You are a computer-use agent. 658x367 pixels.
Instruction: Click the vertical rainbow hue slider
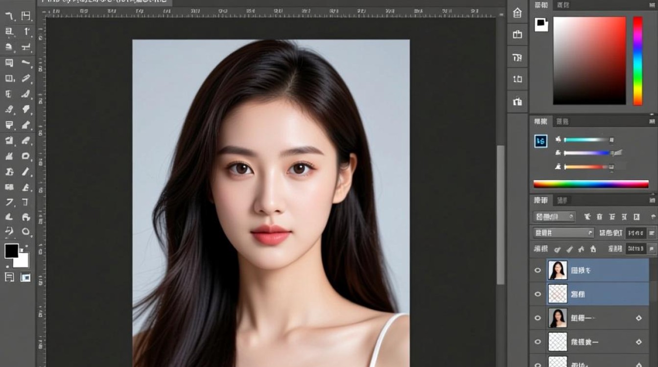click(637, 61)
